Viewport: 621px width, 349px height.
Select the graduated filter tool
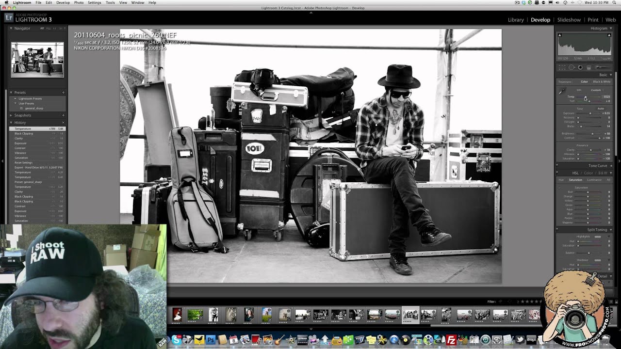point(589,67)
